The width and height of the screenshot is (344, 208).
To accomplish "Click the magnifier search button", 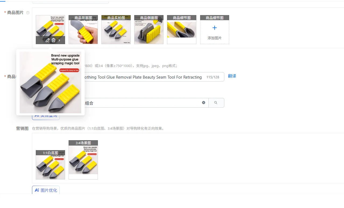I will pyautogui.click(x=216, y=103).
